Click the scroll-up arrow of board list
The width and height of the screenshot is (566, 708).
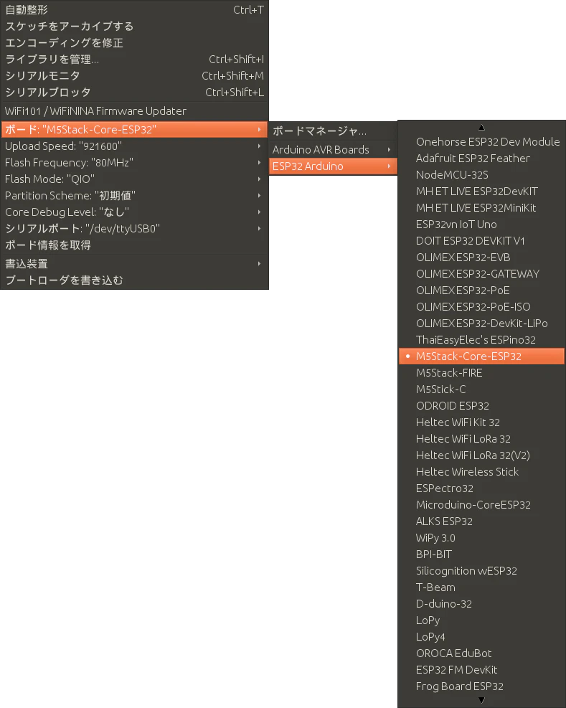(x=481, y=128)
